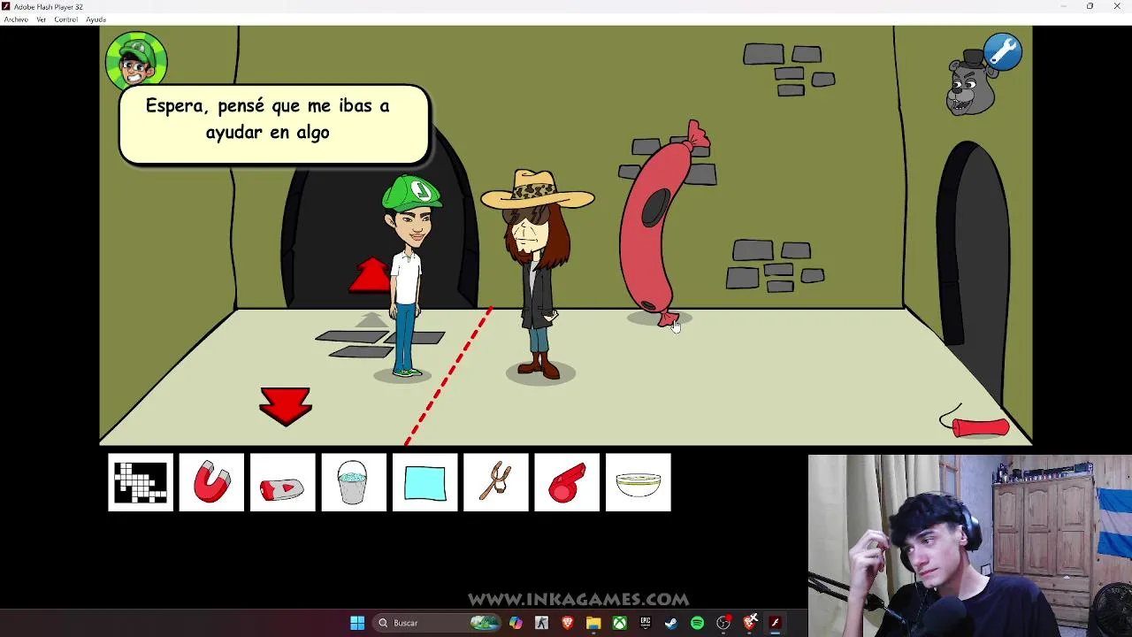Open the Archivo menu
Viewport: 1132px width, 637px height.
[16, 19]
